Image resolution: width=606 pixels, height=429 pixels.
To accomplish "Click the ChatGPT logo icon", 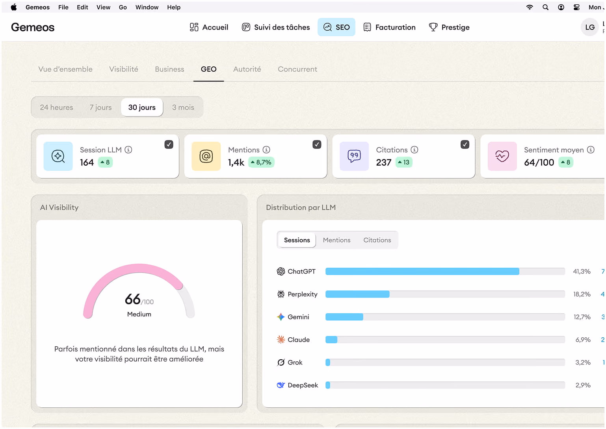I will [281, 271].
